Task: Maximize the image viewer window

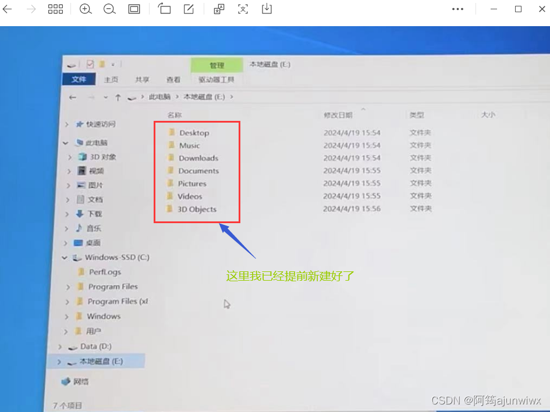Action: coord(518,9)
